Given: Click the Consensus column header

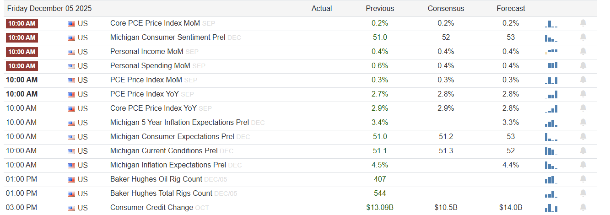Looking at the screenshot, I should [x=446, y=9].
